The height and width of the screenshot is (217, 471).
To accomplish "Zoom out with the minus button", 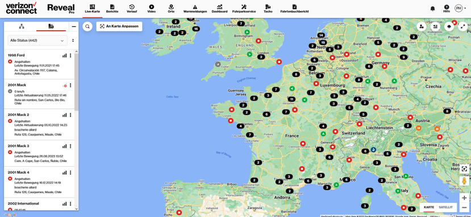I will click(464, 207).
